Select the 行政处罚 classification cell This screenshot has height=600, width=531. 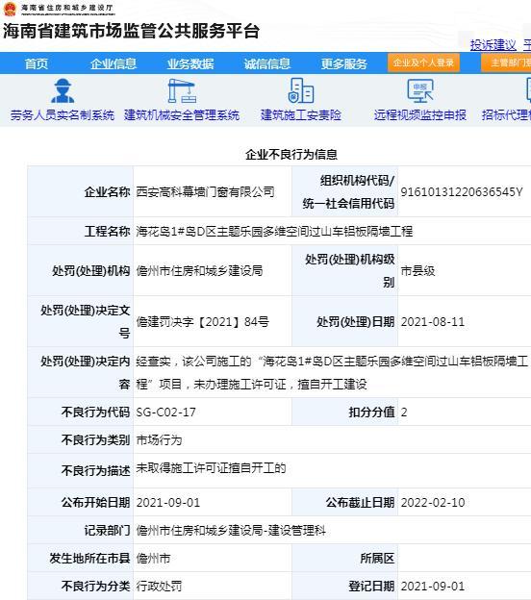point(159,587)
